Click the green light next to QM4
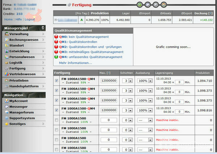 [56, 57]
